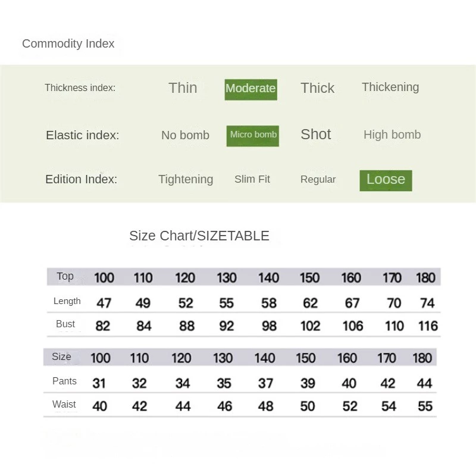Click the Length row label
The image size is (476, 476).
67,301
